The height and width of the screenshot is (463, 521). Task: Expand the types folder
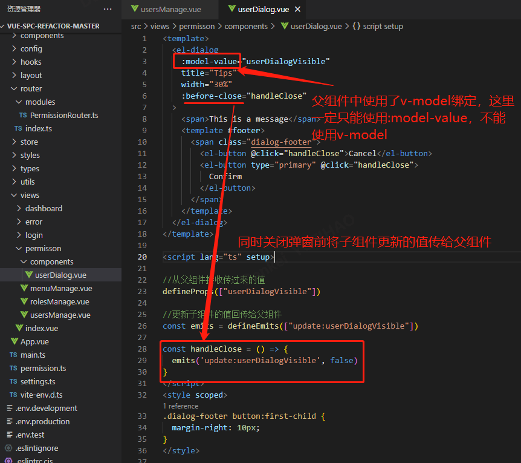pyautogui.click(x=14, y=168)
